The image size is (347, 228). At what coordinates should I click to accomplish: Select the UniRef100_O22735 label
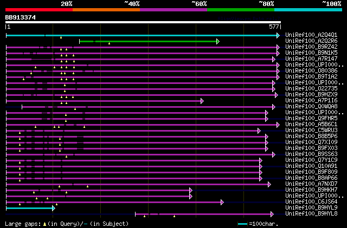[x=311, y=89]
